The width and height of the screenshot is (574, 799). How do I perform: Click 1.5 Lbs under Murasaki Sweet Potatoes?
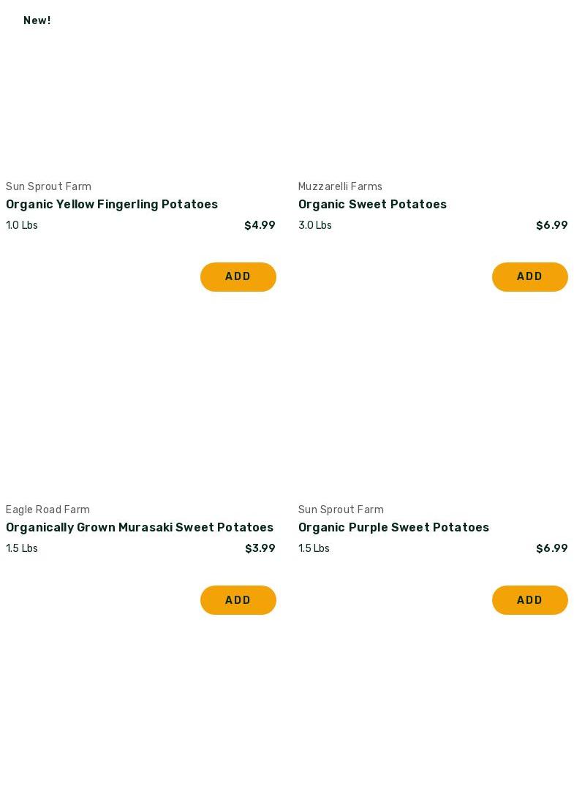point(22,548)
